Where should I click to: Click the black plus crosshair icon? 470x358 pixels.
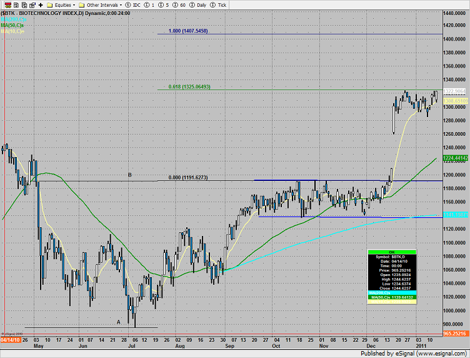pos(41,5)
